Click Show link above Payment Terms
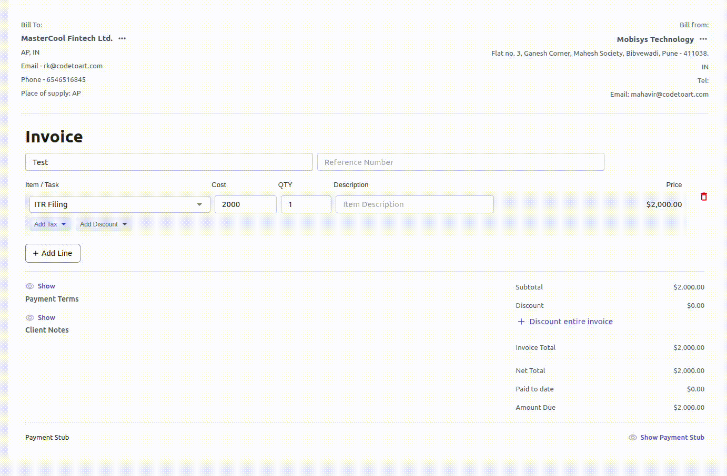 [x=46, y=286]
